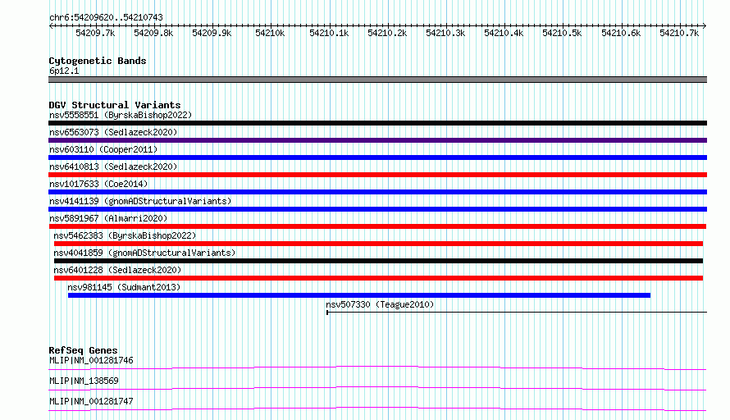Select the magenta MLIP|NM_001281746 transcript line
The image size is (730, 420).
(377, 368)
